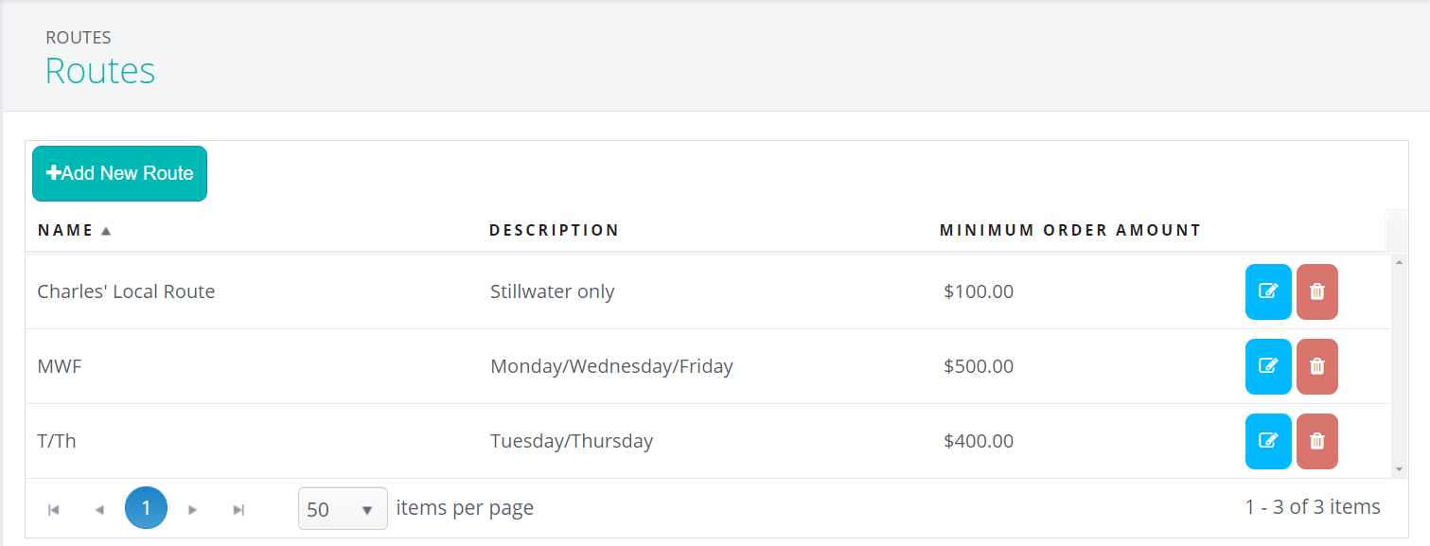Screen dimensions: 1430x546
Task: Sort by Minimum Order Amount header
Action: [1069, 230]
